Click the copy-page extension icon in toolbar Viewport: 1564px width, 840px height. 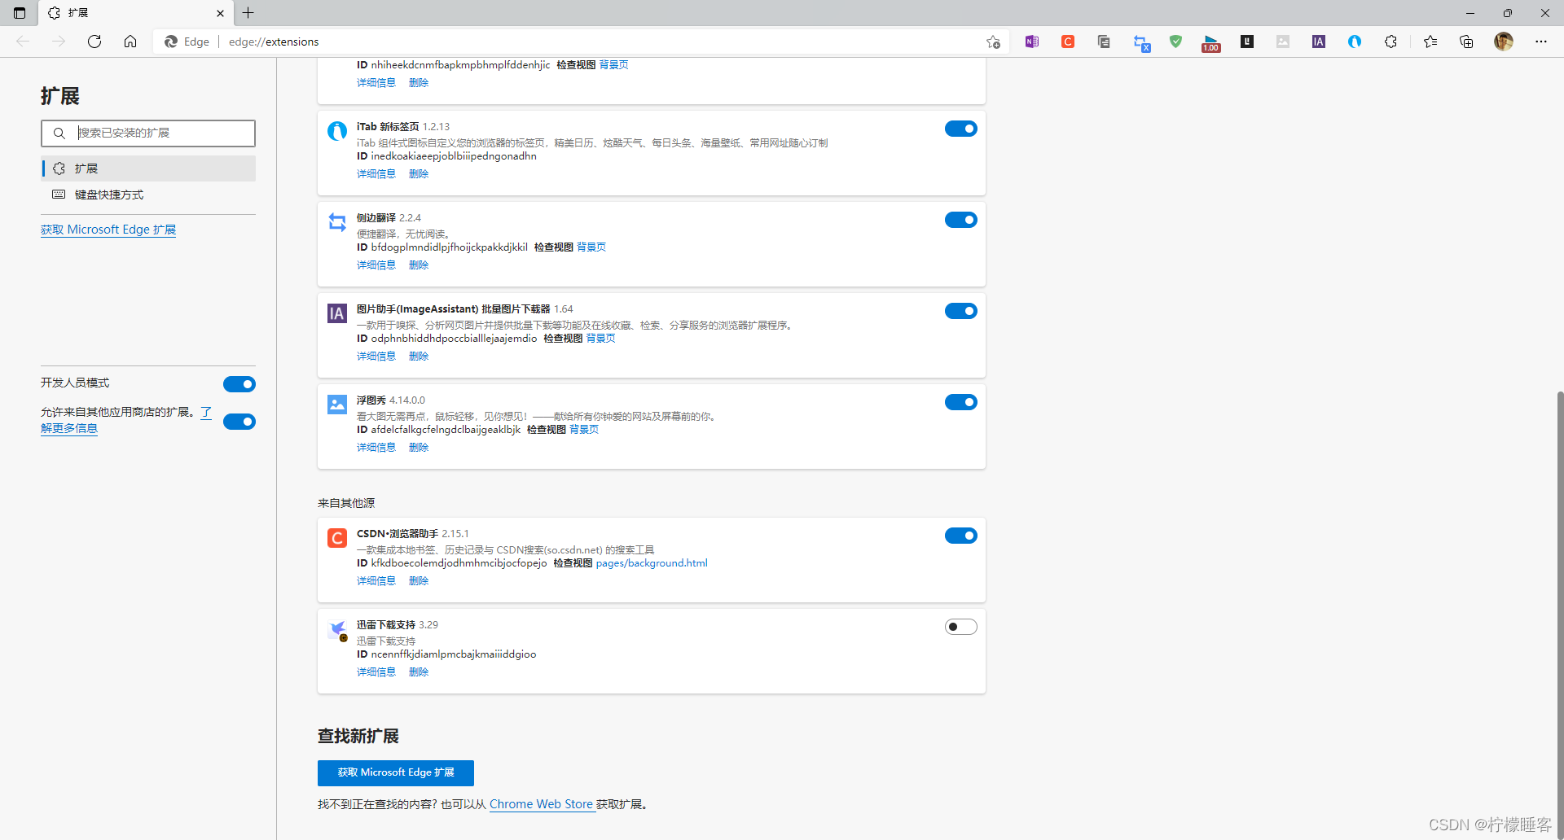click(x=1104, y=42)
